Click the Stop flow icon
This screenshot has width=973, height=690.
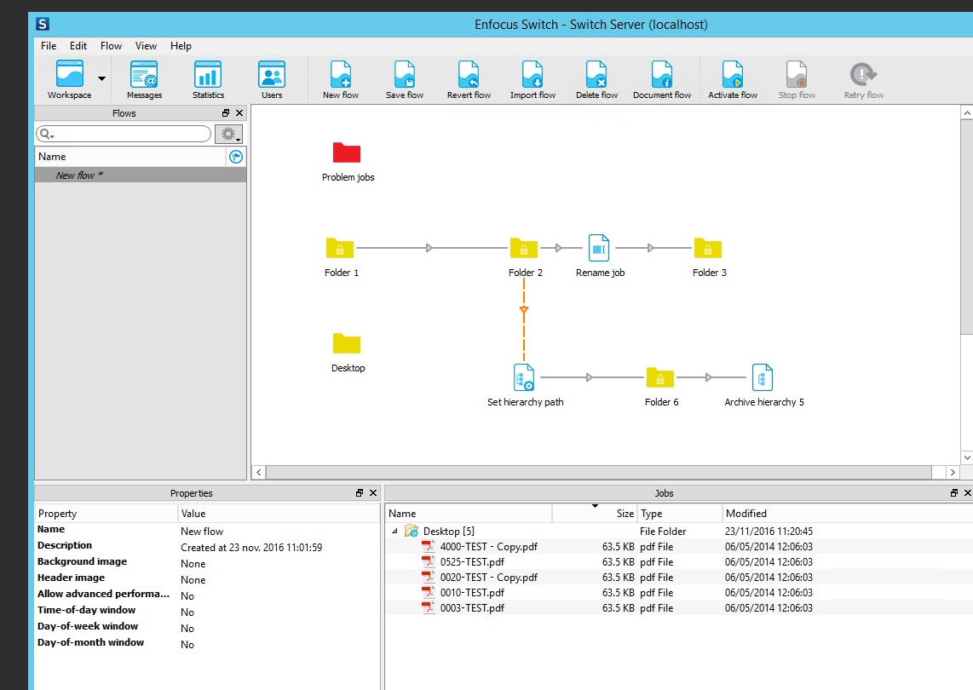(797, 79)
